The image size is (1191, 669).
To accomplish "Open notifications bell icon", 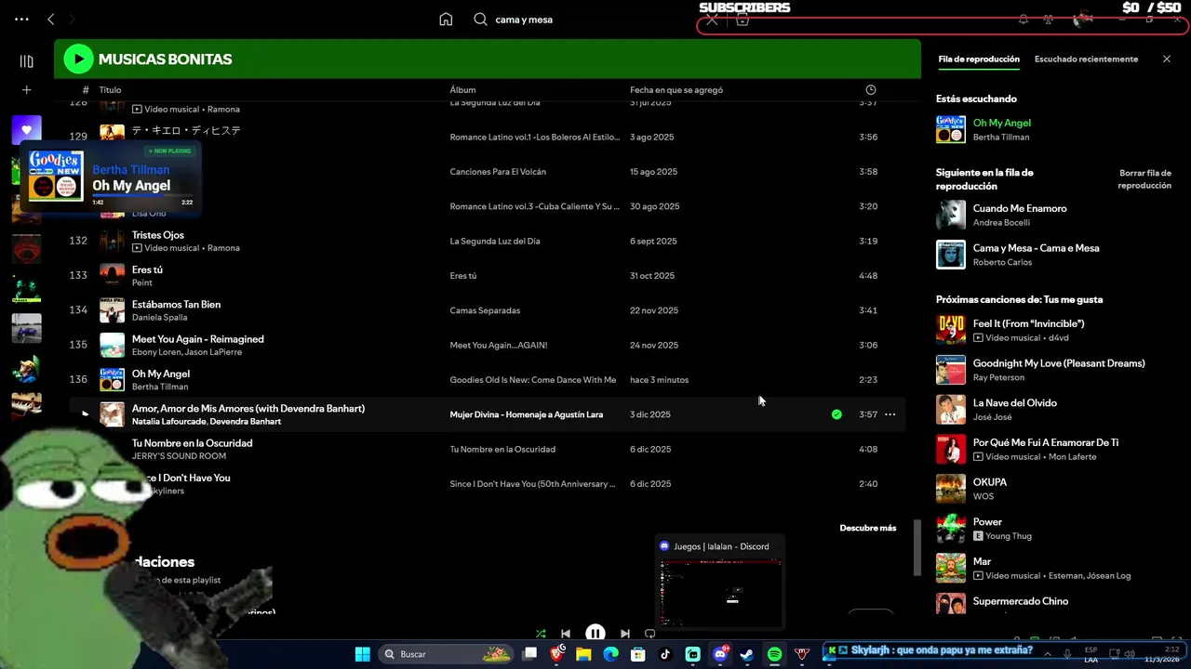I will click(1024, 20).
